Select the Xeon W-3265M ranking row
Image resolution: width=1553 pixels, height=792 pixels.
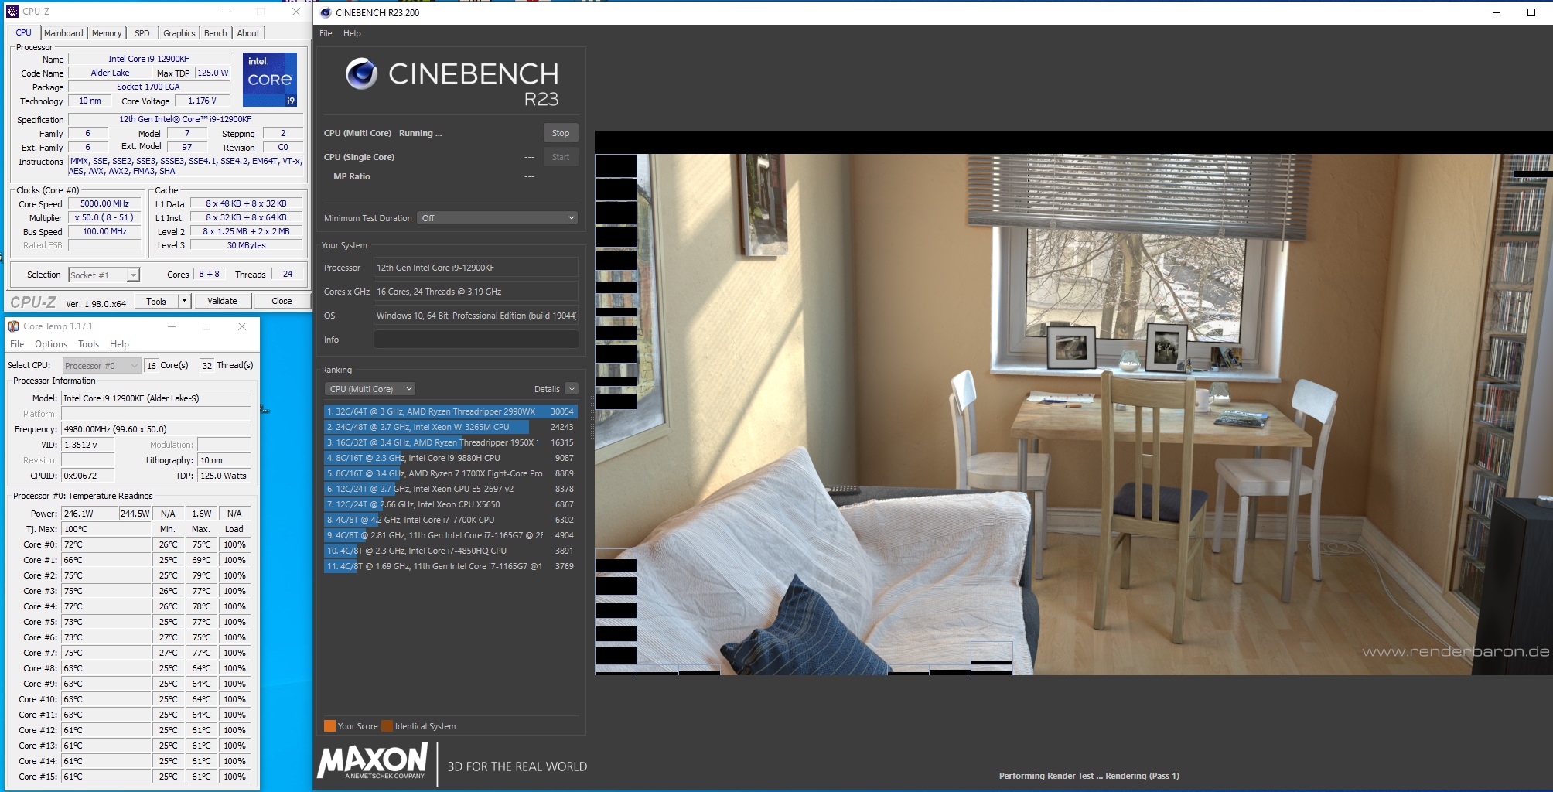coord(450,427)
